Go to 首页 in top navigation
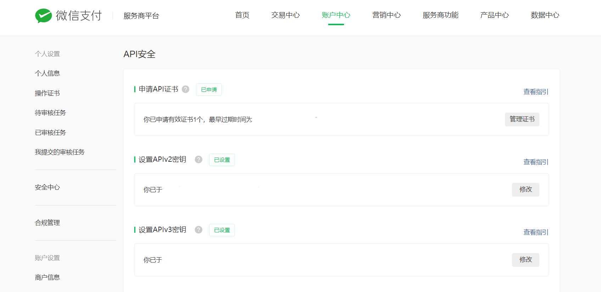This screenshot has height=292, width=601. 242,15
